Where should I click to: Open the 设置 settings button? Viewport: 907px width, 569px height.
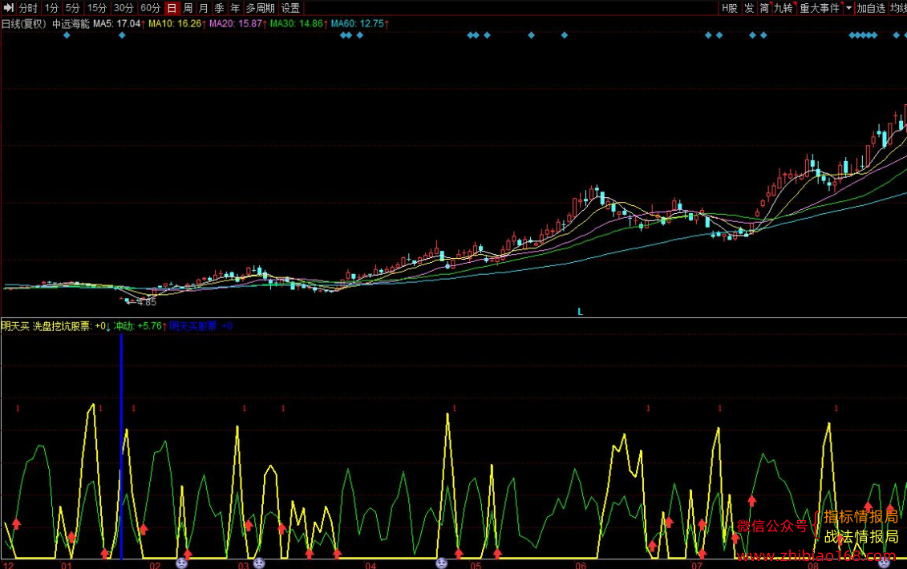pos(290,8)
